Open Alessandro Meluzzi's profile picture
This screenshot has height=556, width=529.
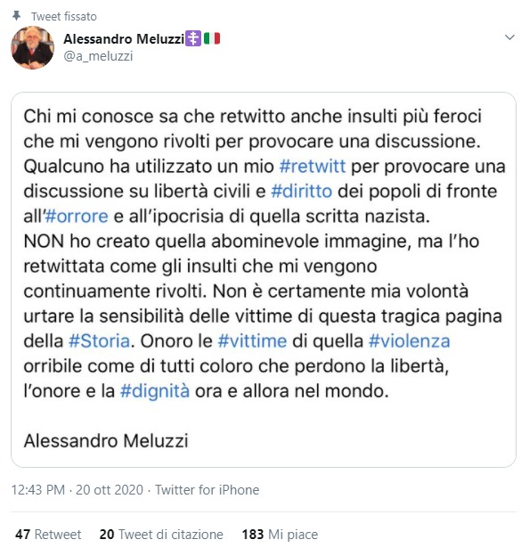[x=33, y=47]
